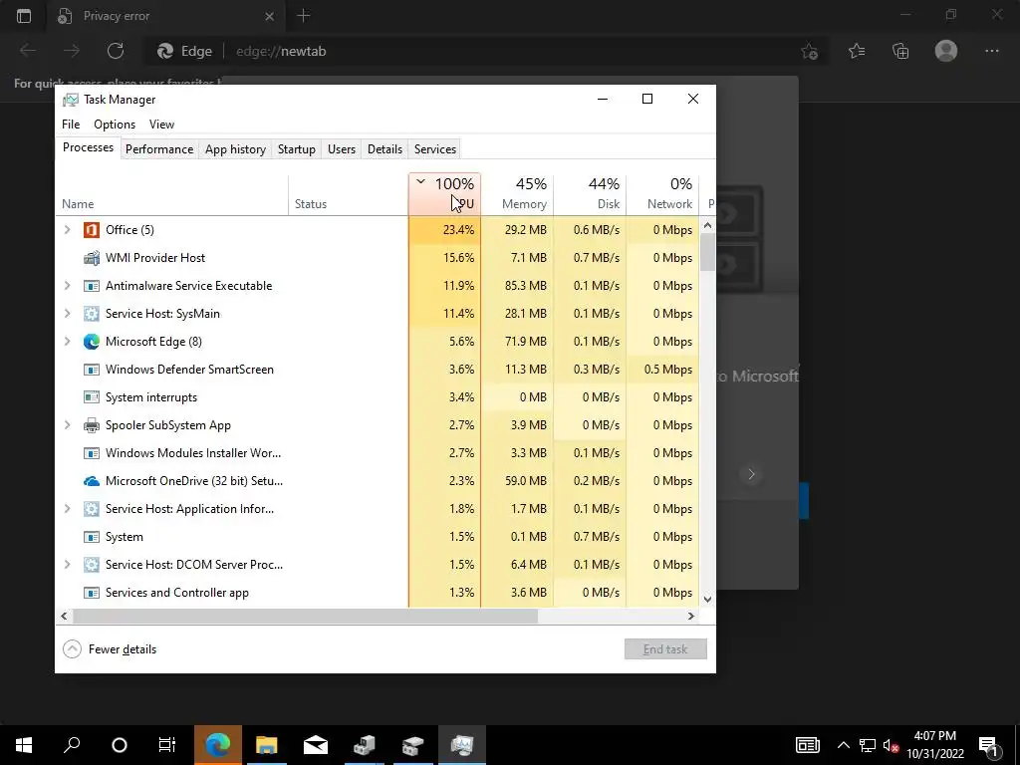Open Edge from the taskbar
The width and height of the screenshot is (1020, 765).
(x=218, y=745)
